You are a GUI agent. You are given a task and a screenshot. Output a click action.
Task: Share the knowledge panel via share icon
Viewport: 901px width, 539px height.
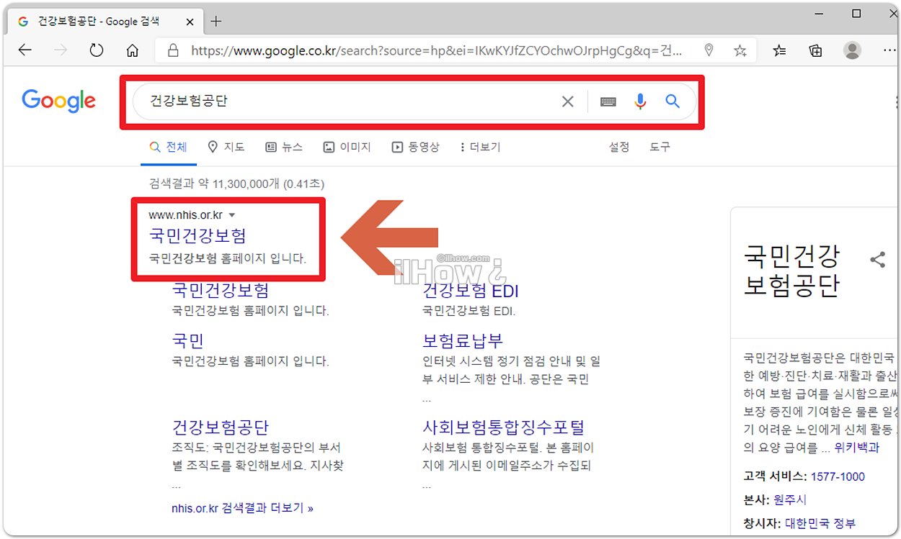pyautogui.click(x=877, y=260)
